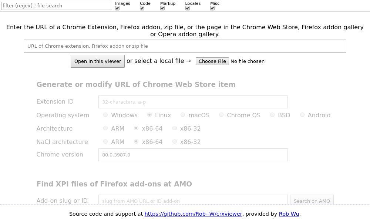Click the Choose File button
The width and height of the screenshot is (370, 222).
click(212, 61)
